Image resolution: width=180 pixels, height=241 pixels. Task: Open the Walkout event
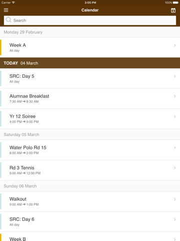pyautogui.click(x=90, y=201)
